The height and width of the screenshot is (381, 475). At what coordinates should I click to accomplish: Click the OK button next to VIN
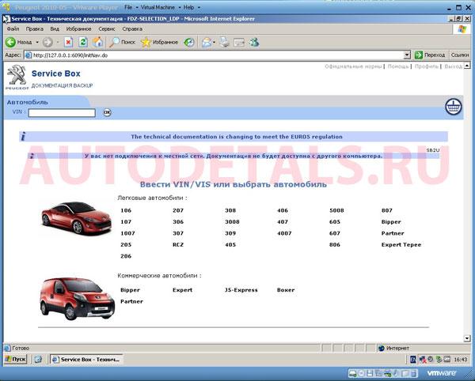click(x=107, y=112)
